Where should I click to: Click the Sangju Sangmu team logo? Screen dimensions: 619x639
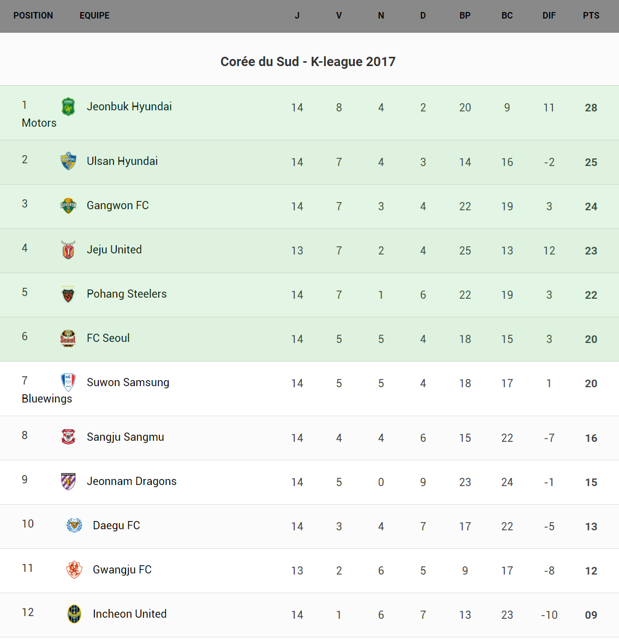(x=68, y=437)
